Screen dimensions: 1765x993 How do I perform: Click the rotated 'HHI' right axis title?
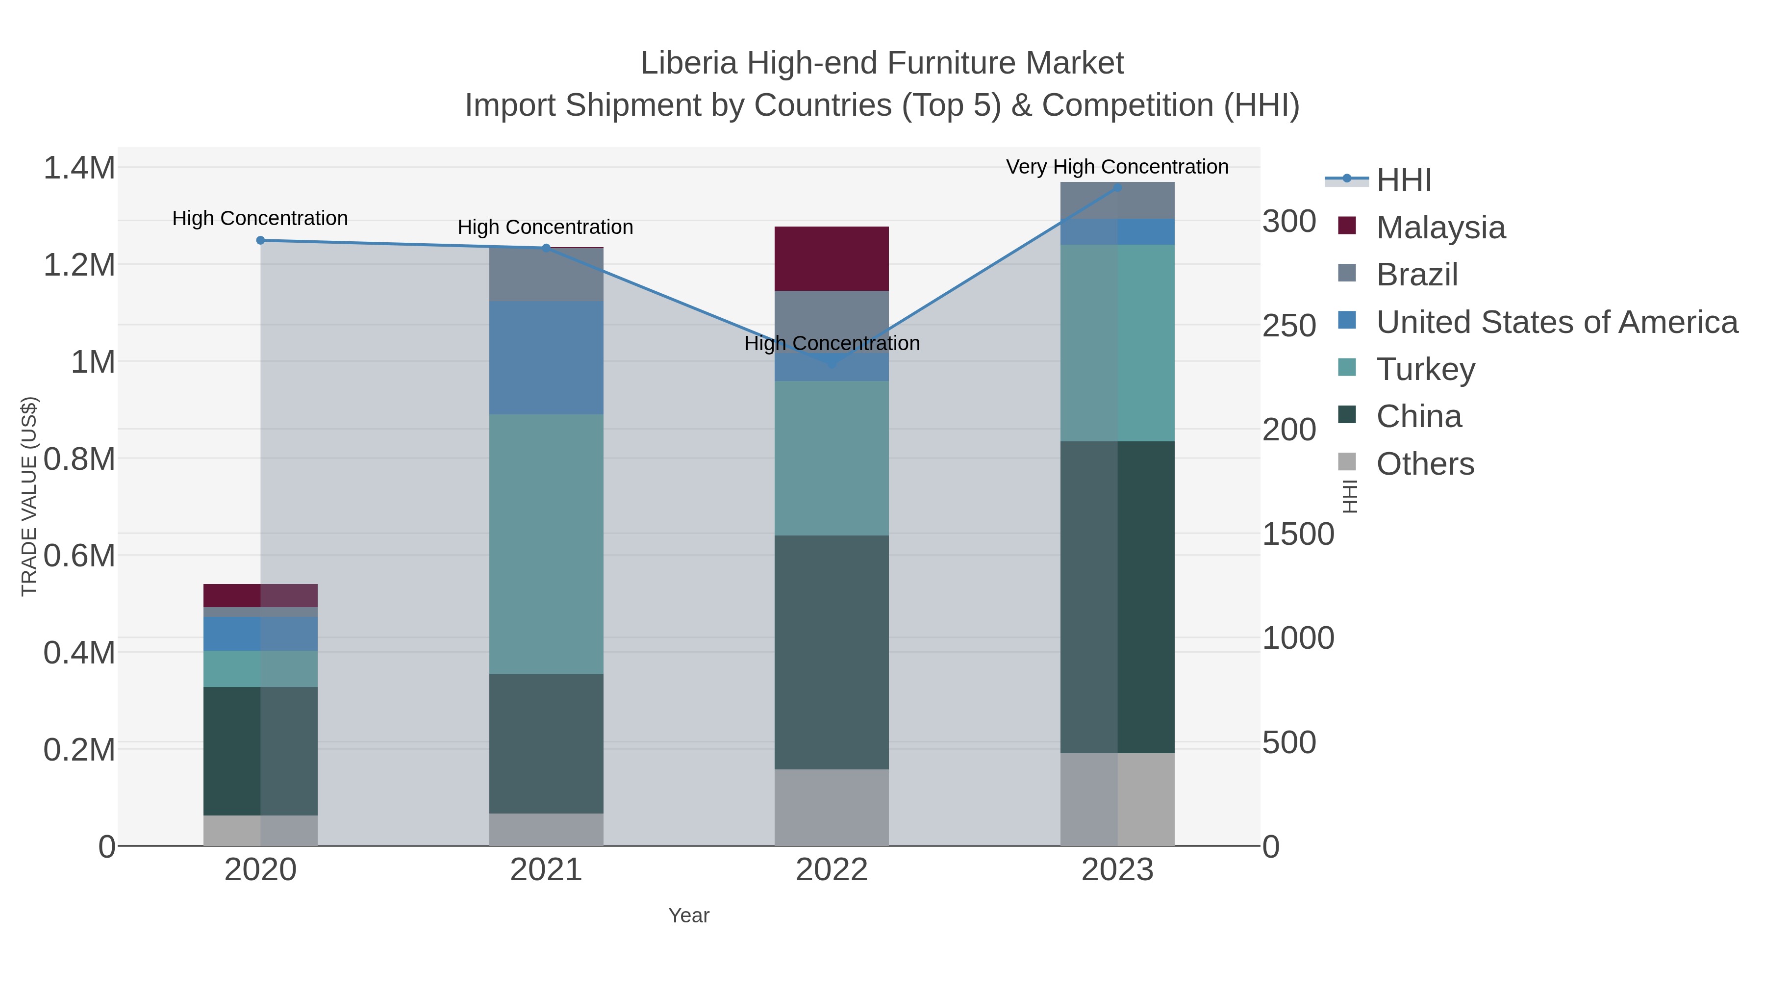(x=1349, y=496)
